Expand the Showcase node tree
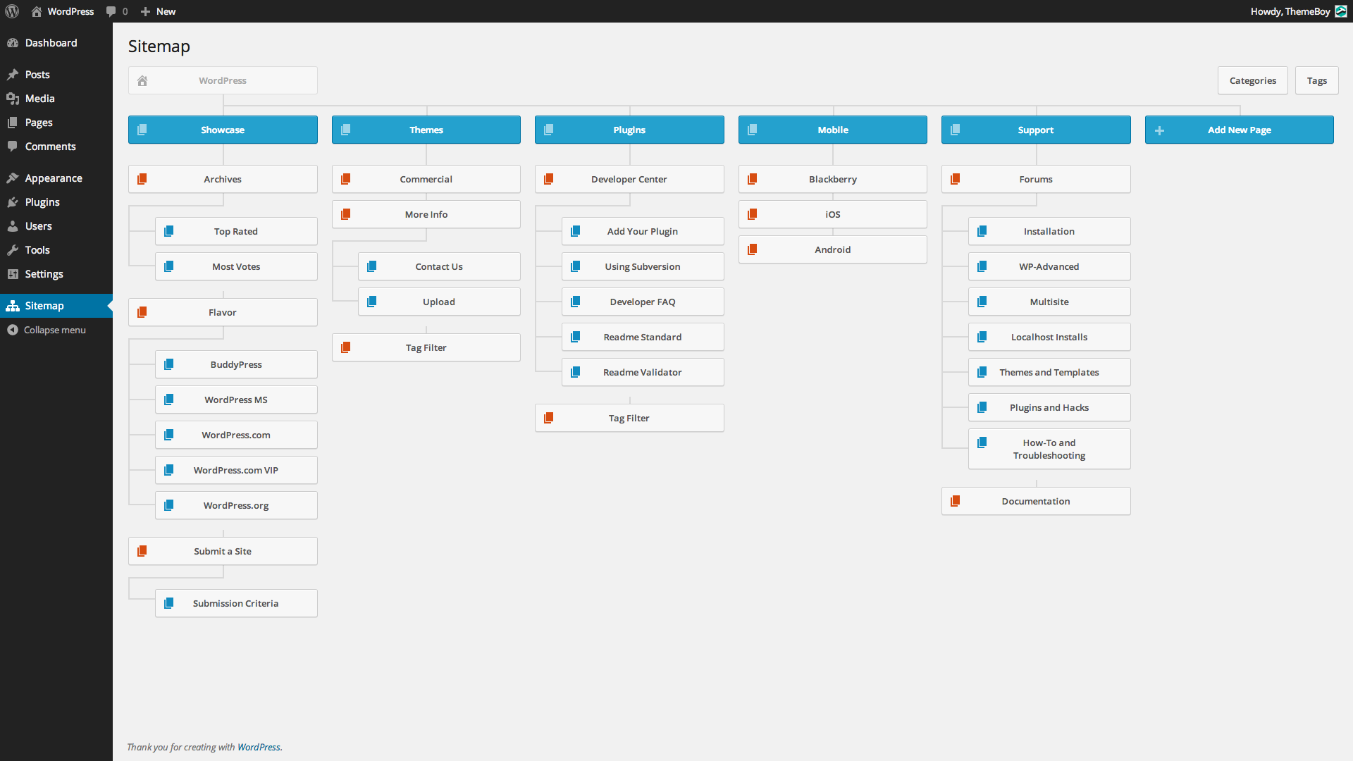The width and height of the screenshot is (1353, 761). pyautogui.click(x=222, y=129)
